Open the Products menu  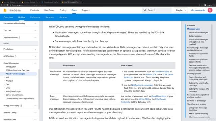point(34,10)
